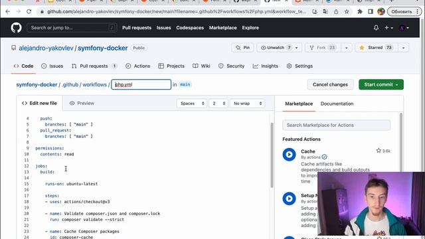Open alejandro-yakovlev profile link
425x239 pixels.
[46, 48]
